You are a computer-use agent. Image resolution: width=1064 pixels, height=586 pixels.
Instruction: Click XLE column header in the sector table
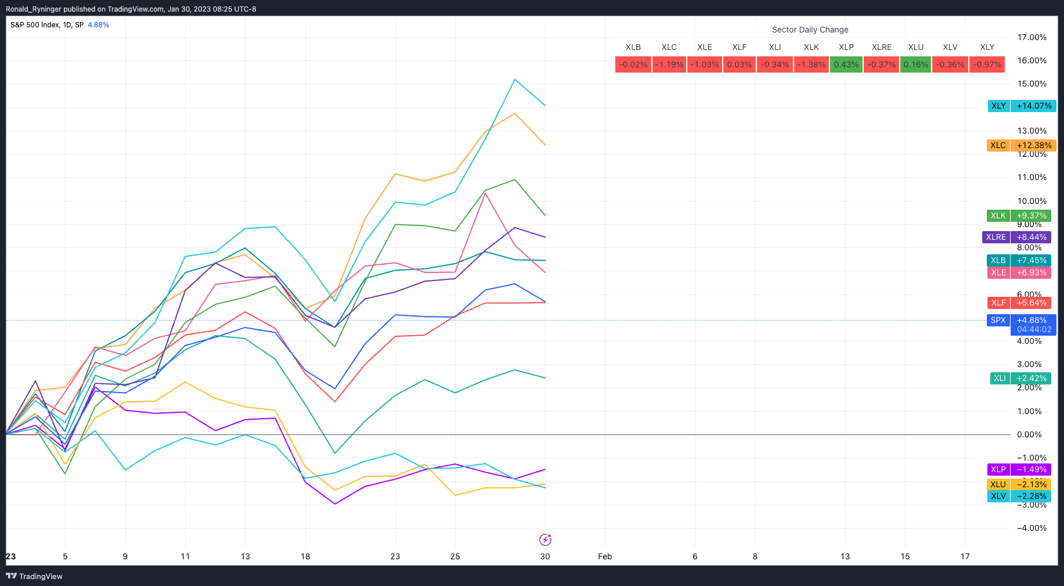704,47
